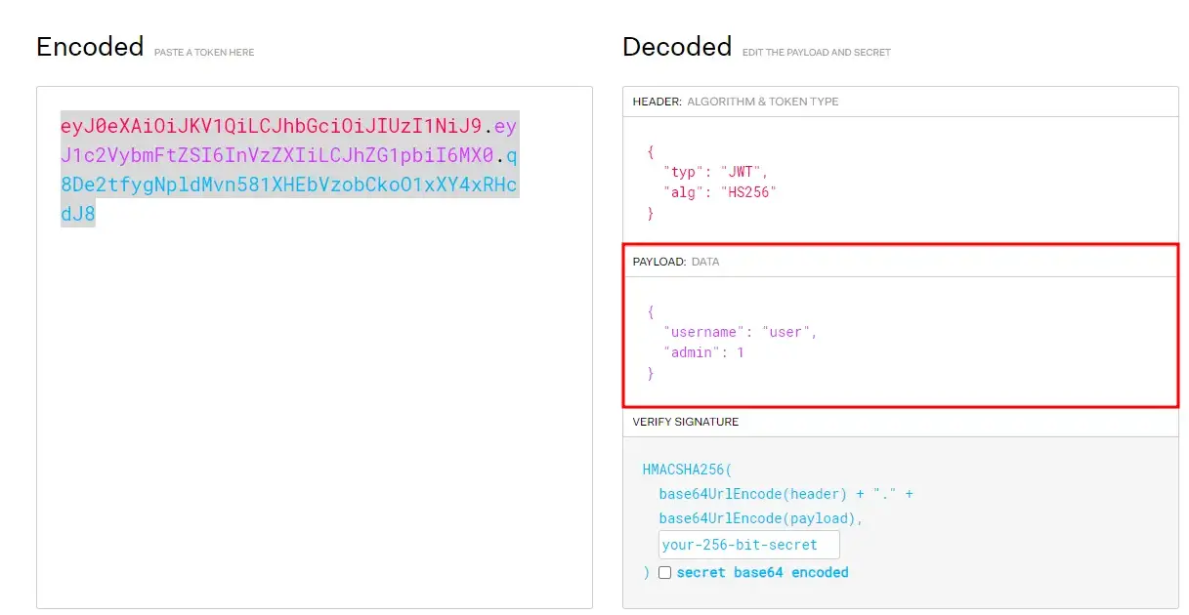Click the your-256-bit-secret input field
This screenshot has height=615, width=1189.
tap(748, 545)
